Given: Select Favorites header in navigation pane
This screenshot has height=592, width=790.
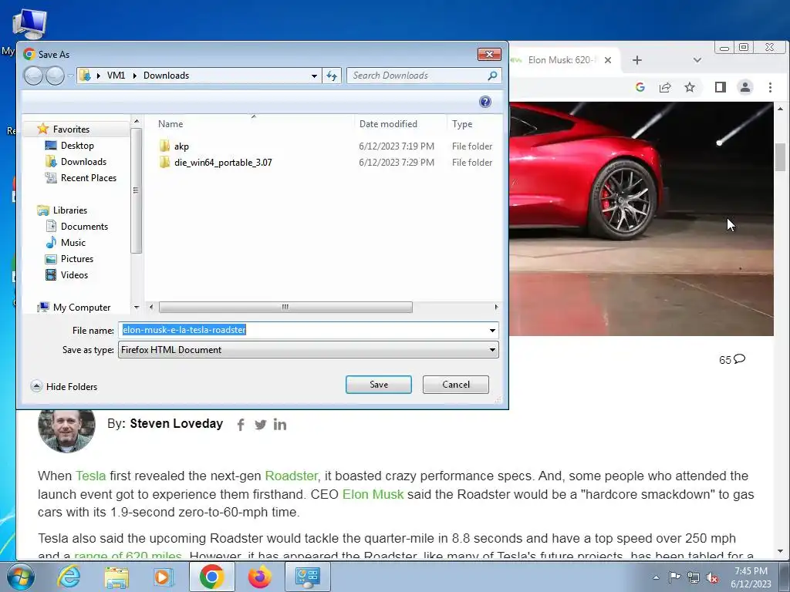Looking at the screenshot, I should pos(71,129).
